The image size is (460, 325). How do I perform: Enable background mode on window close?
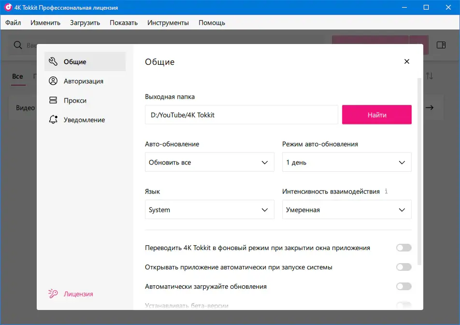[403, 247]
